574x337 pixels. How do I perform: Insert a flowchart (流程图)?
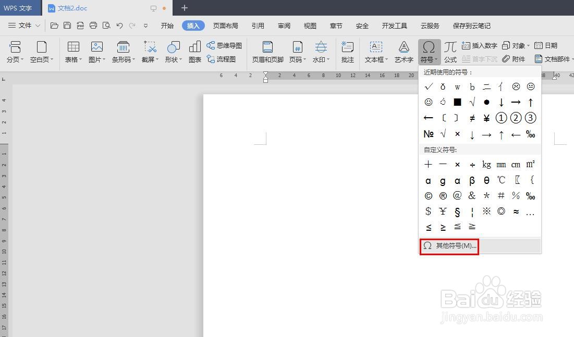tap(222, 59)
